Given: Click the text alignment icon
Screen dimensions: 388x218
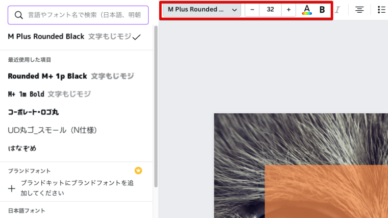Looking at the screenshot, I should (359, 10).
